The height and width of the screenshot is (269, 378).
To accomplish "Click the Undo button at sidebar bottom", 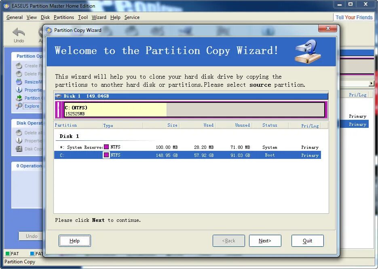I will (x=32, y=236).
